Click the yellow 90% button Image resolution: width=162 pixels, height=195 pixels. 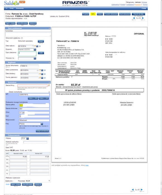(93, 14)
